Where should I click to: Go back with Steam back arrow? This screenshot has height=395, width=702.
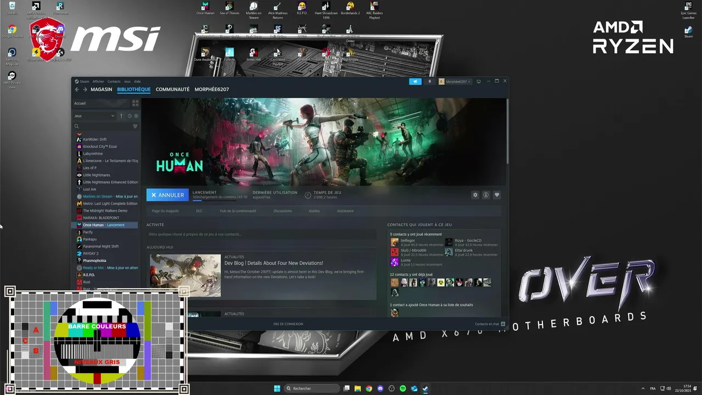click(x=77, y=89)
